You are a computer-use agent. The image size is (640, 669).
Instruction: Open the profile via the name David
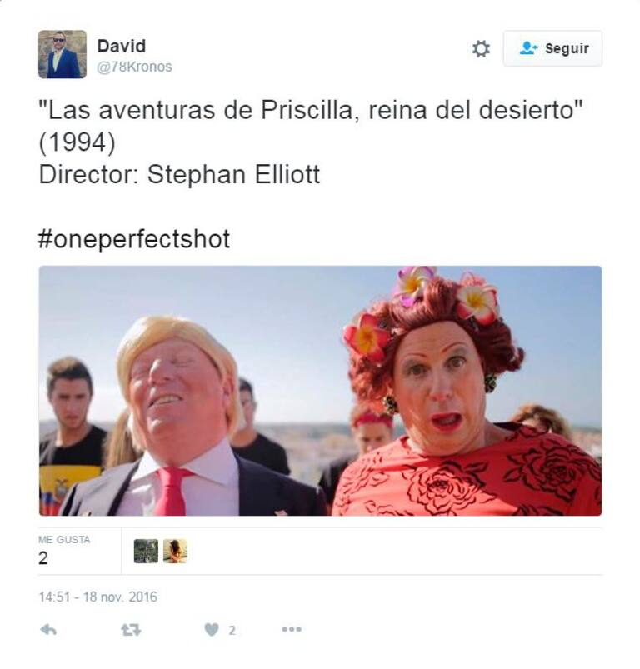[x=122, y=46]
